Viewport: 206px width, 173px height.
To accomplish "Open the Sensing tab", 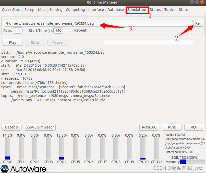I will click(x=56, y=10).
